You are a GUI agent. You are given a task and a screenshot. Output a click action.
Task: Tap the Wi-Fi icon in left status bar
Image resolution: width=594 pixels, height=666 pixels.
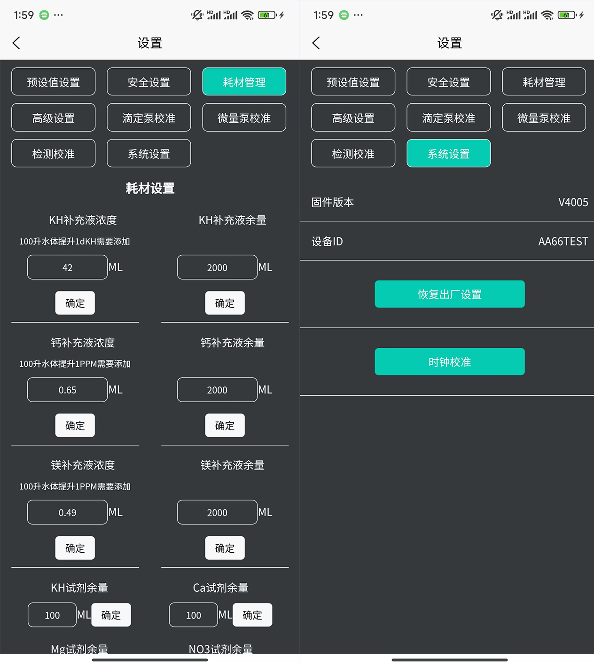click(247, 15)
